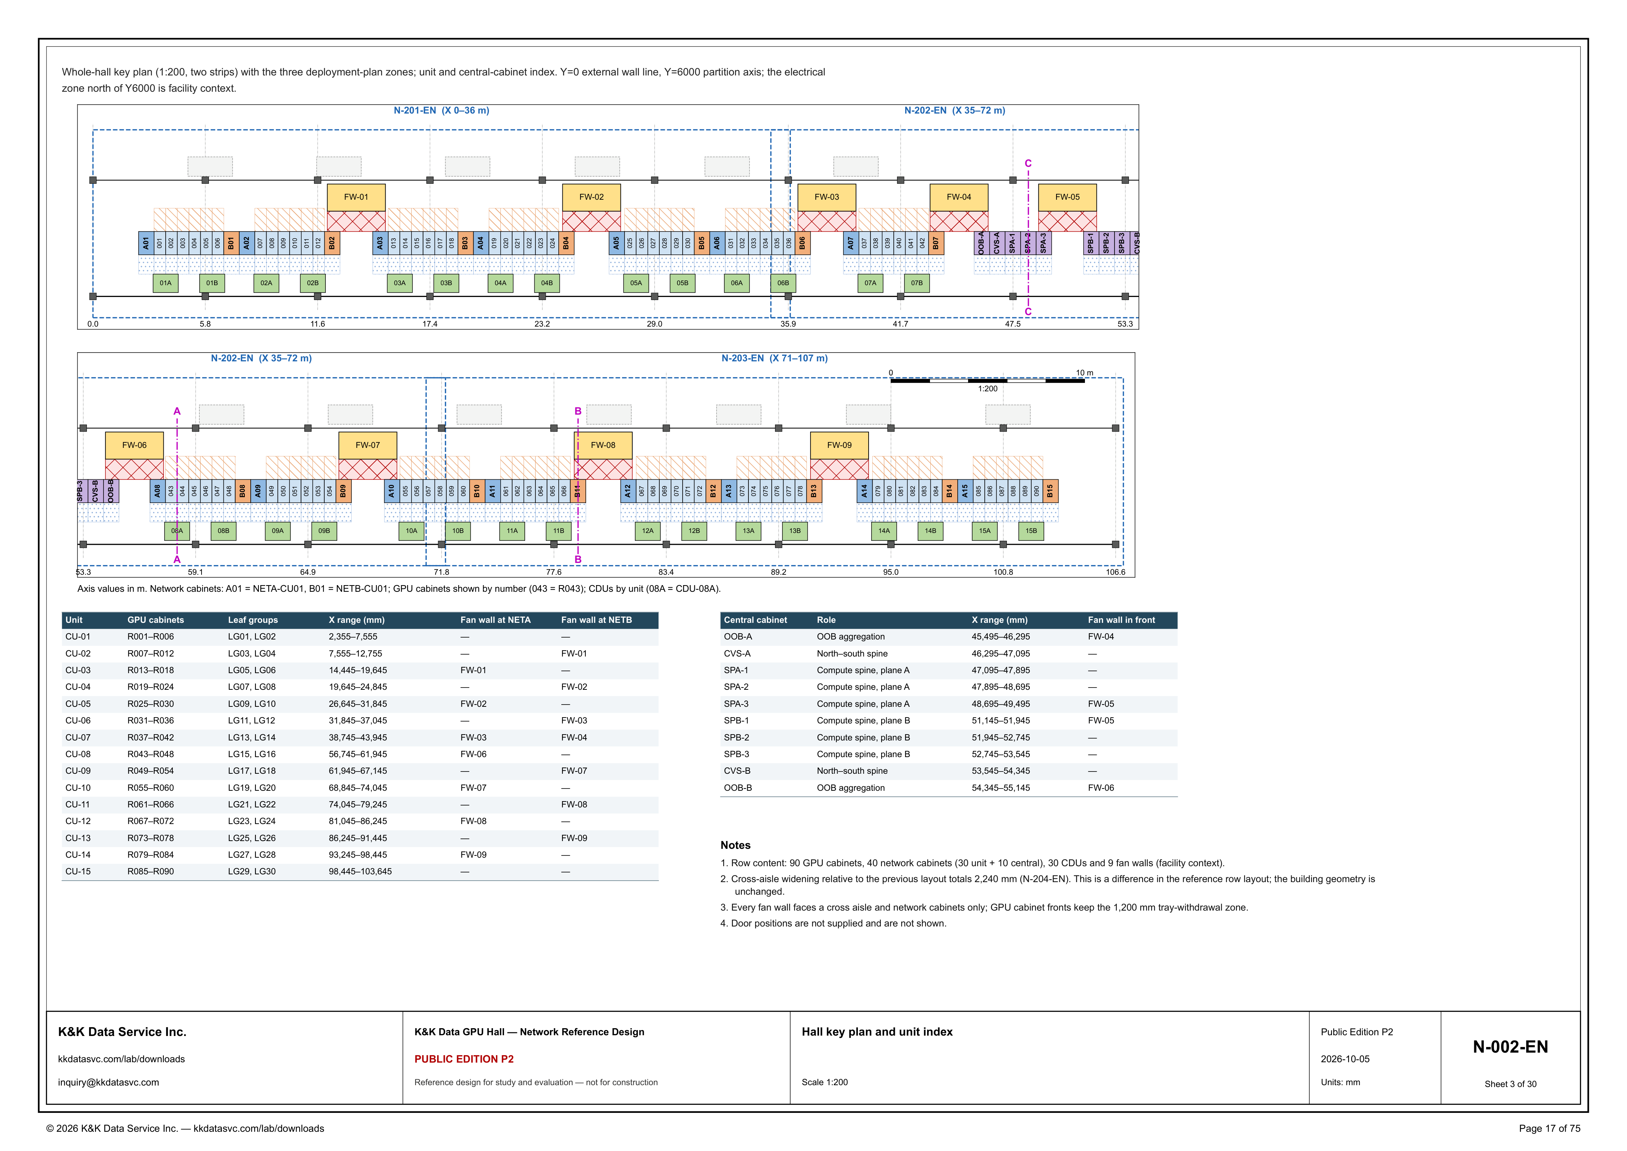Click note 4 about door positions
The height and width of the screenshot is (1151, 1627).
click(x=833, y=924)
